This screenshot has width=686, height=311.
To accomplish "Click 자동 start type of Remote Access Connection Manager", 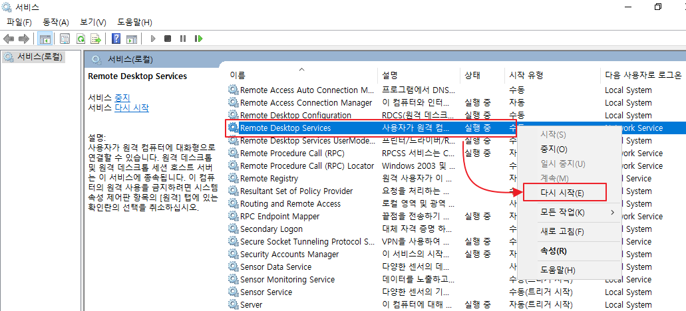I will tap(517, 102).
